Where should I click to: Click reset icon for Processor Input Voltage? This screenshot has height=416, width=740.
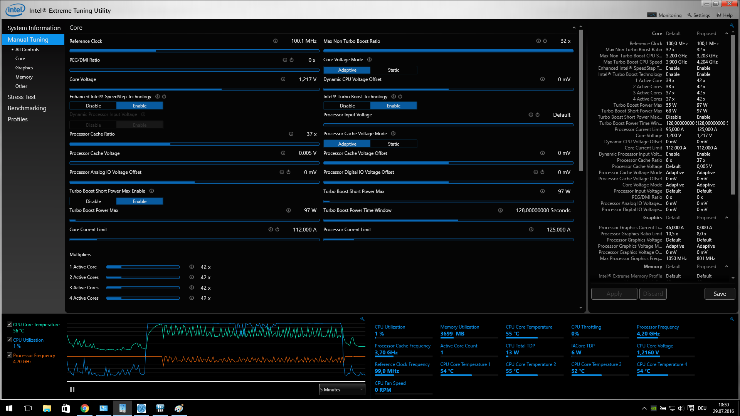pyautogui.click(x=537, y=115)
